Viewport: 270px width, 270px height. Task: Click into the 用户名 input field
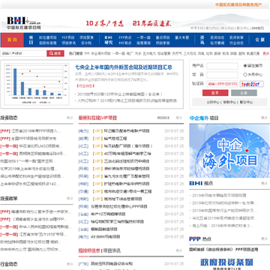click(222, 66)
